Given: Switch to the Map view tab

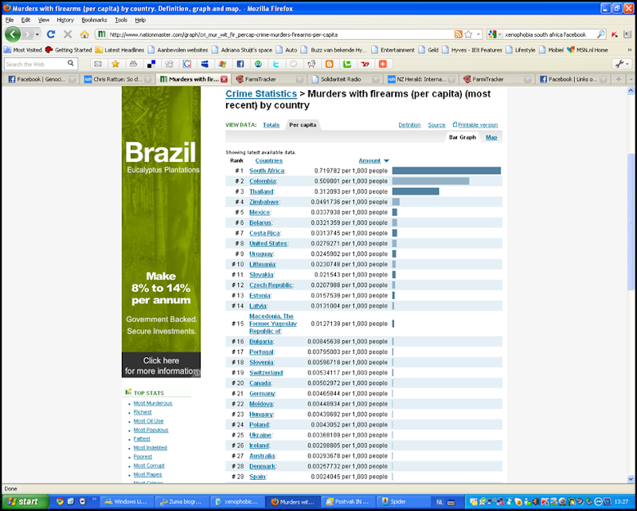Looking at the screenshot, I should point(491,137).
